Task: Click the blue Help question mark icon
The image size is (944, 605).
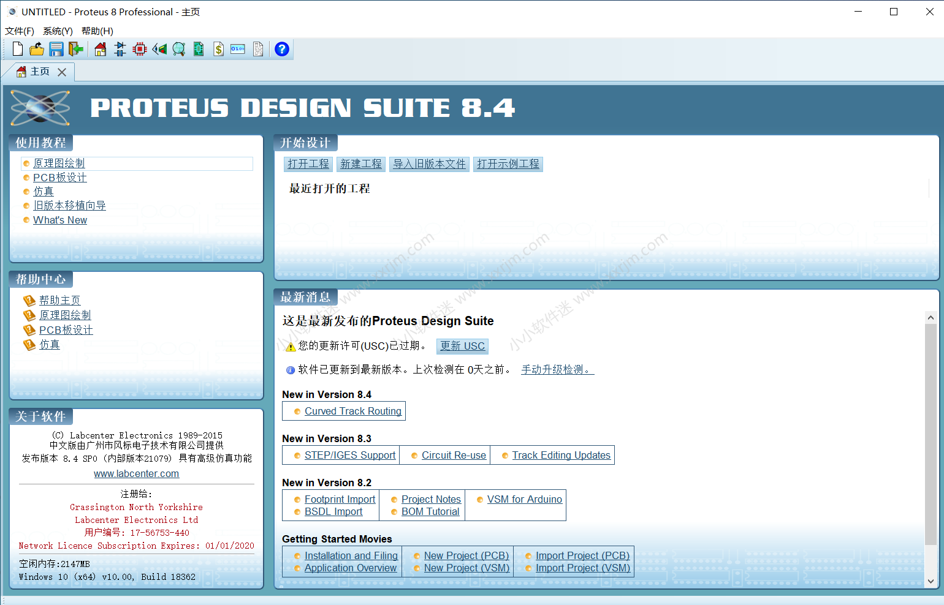Action: [x=282, y=49]
